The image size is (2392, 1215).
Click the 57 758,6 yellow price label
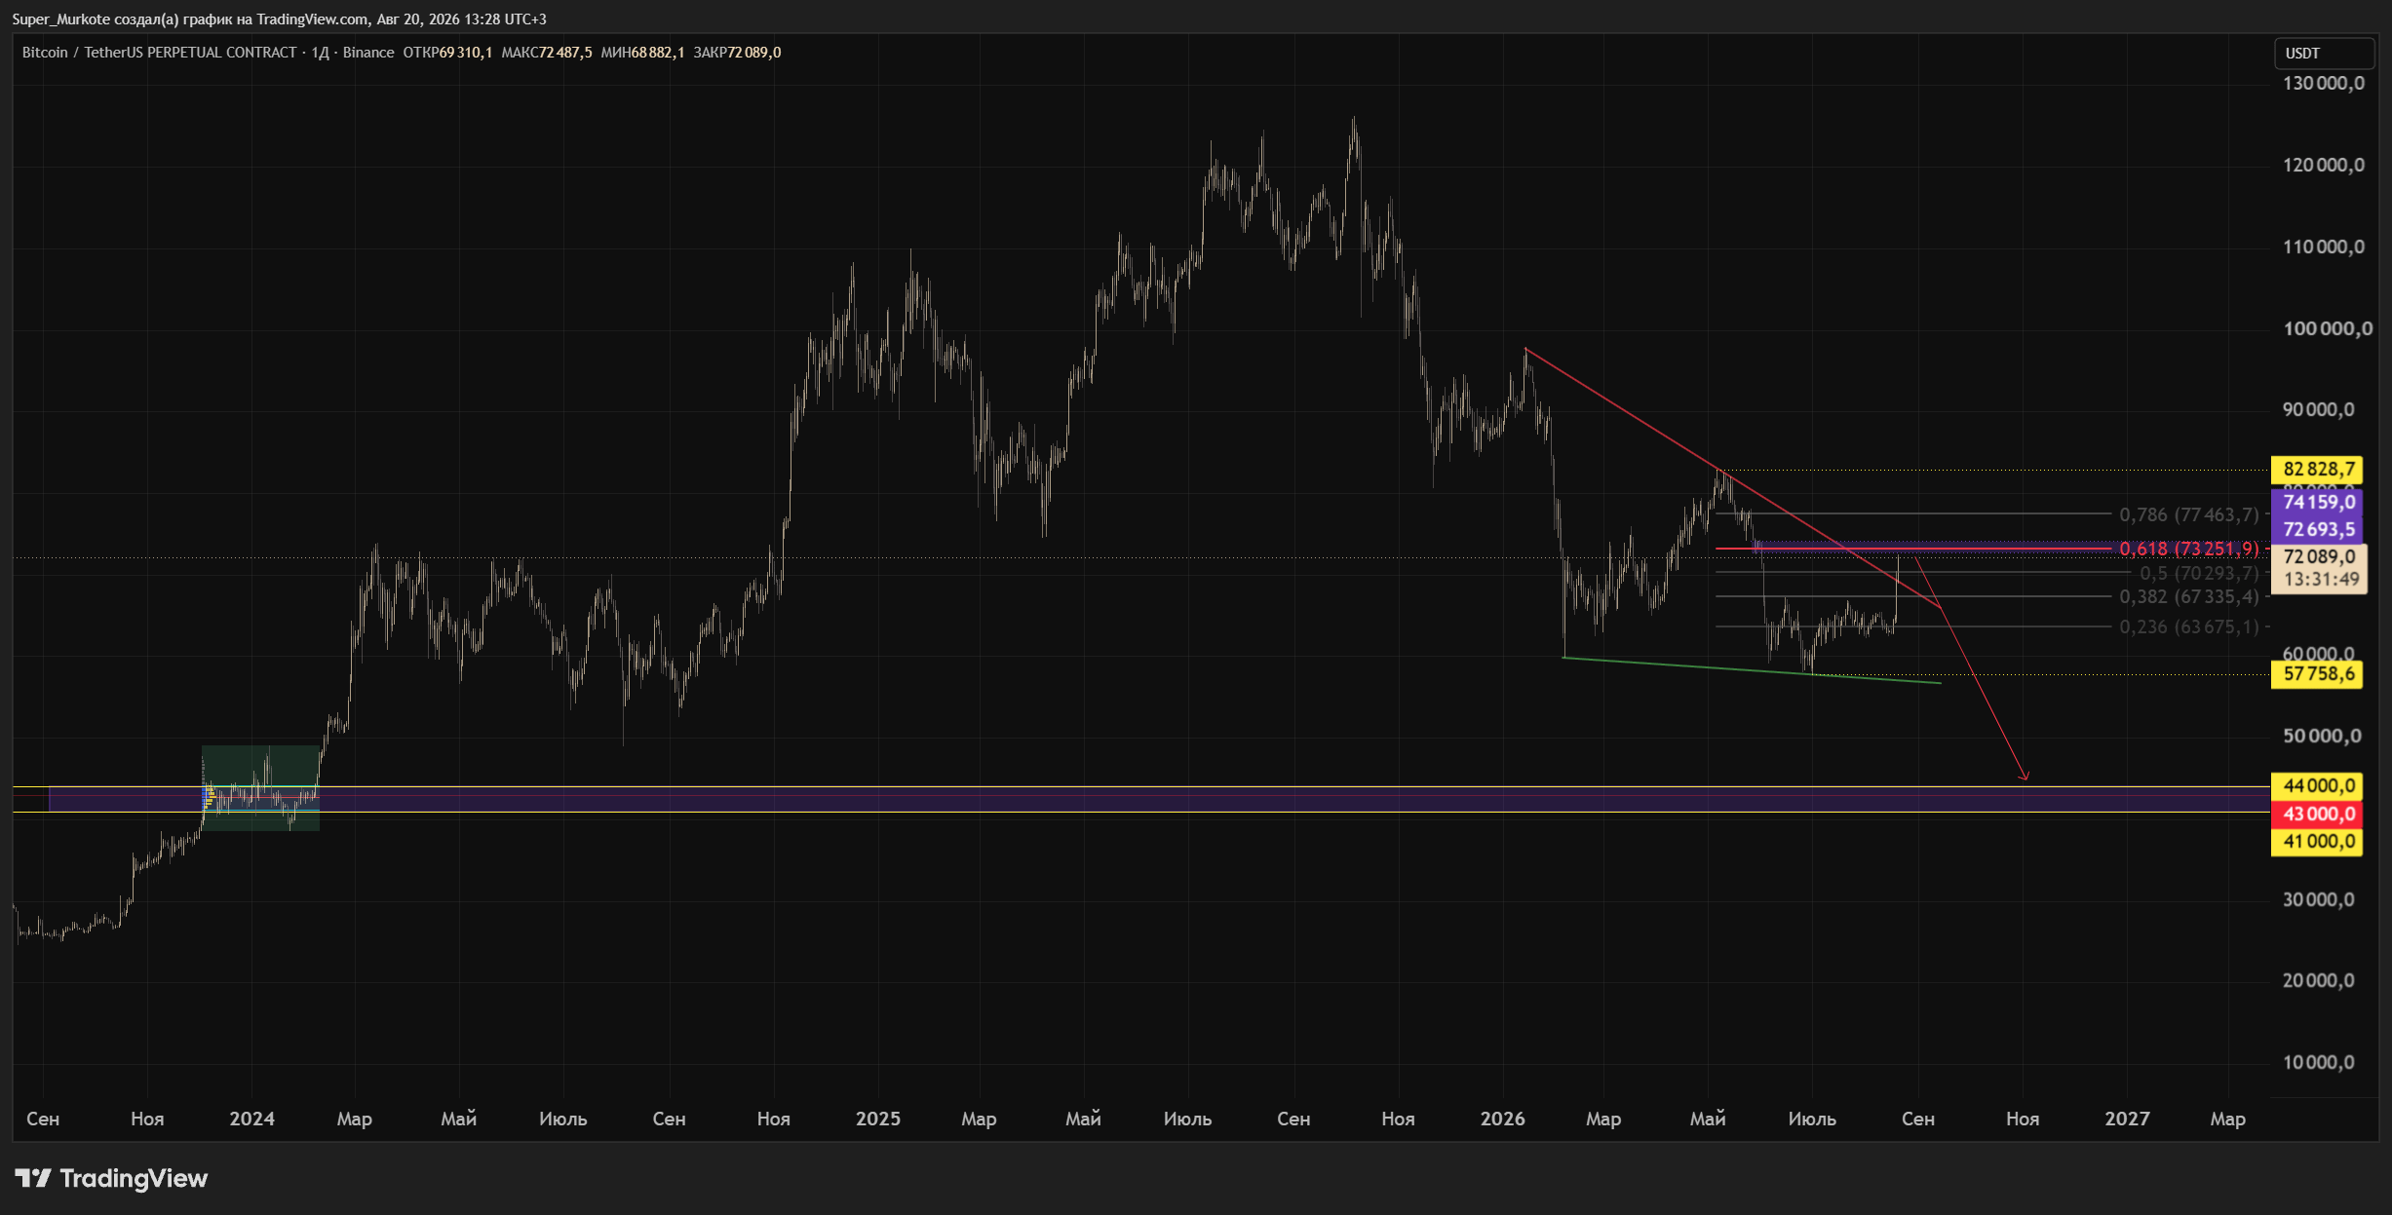2317,674
